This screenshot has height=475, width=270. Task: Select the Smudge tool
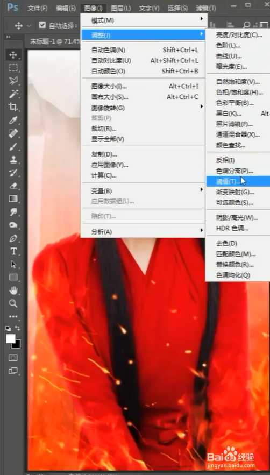13,212
